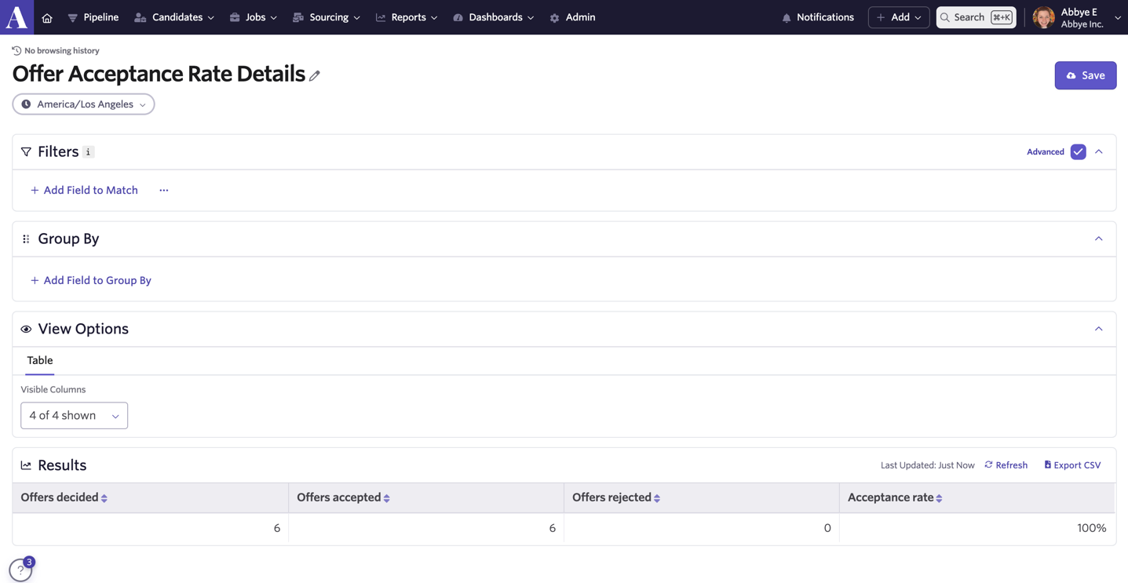Click the Search field in top bar

[x=976, y=17]
